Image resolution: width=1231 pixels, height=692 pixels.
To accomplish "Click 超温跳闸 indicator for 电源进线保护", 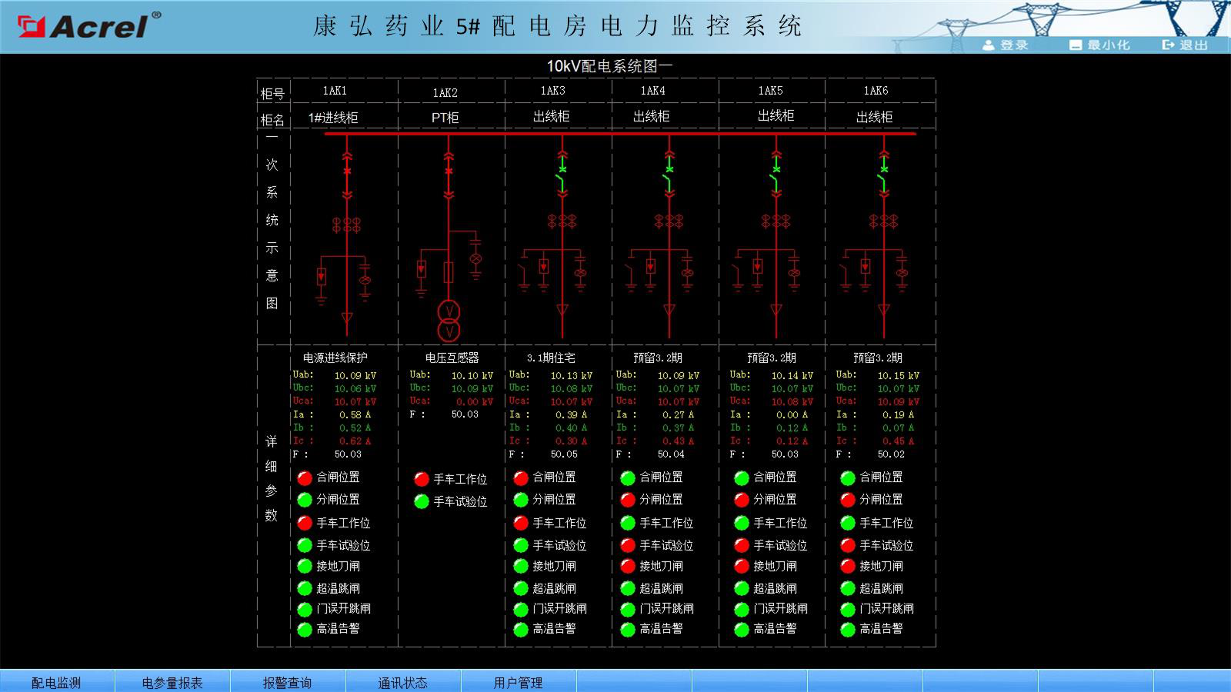I will [305, 588].
